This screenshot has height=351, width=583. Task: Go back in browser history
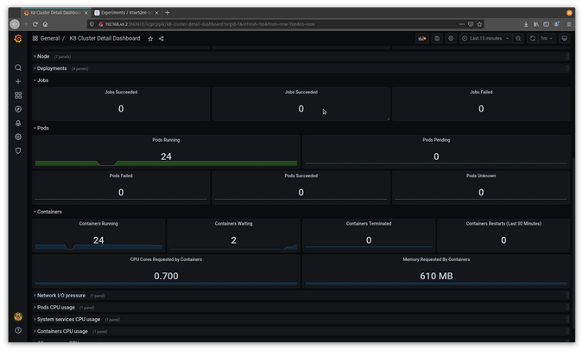point(15,24)
